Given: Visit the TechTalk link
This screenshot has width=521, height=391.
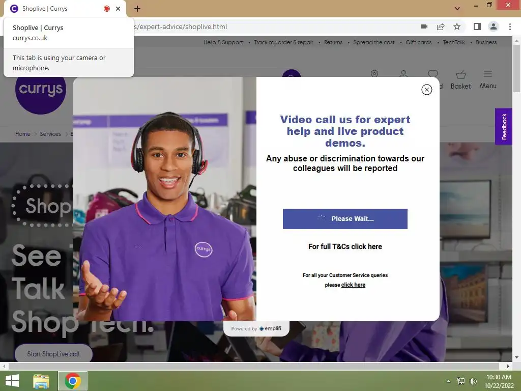Looking at the screenshot, I should click(454, 42).
